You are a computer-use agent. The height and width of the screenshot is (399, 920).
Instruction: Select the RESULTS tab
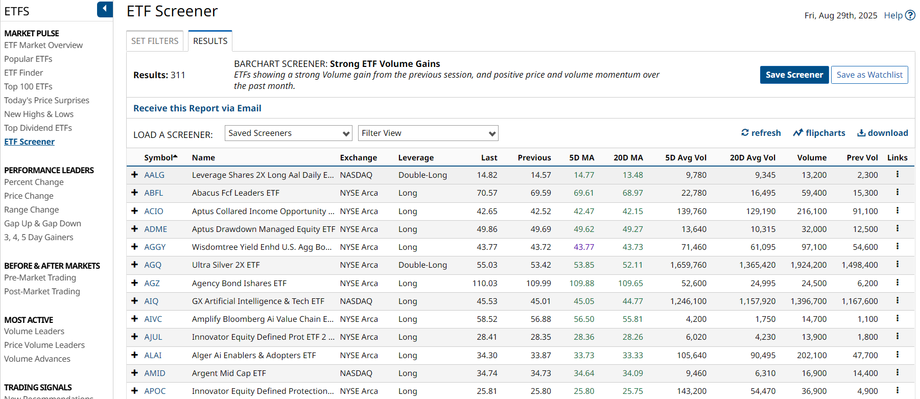pos(210,41)
